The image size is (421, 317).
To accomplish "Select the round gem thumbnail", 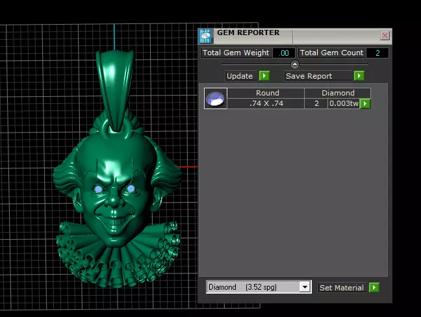I will (x=215, y=98).
